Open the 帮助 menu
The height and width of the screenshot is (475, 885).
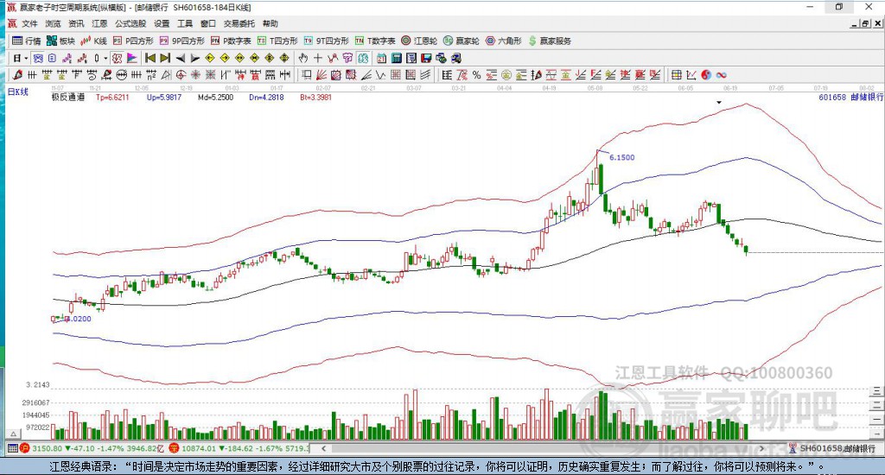click(x=271, y=23)
